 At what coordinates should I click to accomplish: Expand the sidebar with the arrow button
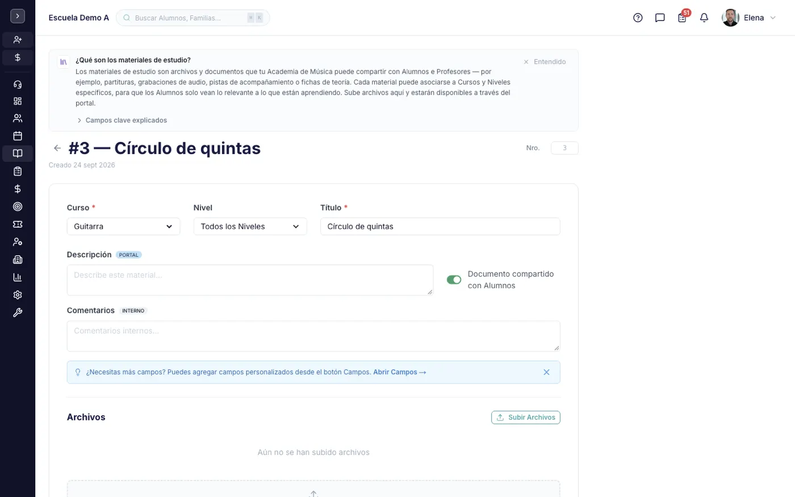click(18, 16)
